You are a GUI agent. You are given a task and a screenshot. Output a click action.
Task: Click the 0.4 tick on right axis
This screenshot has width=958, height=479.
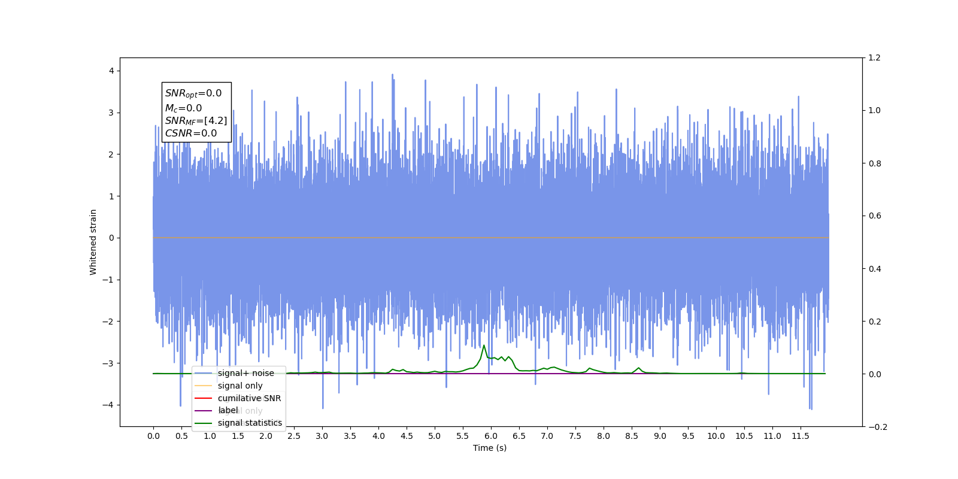(875, 269)
